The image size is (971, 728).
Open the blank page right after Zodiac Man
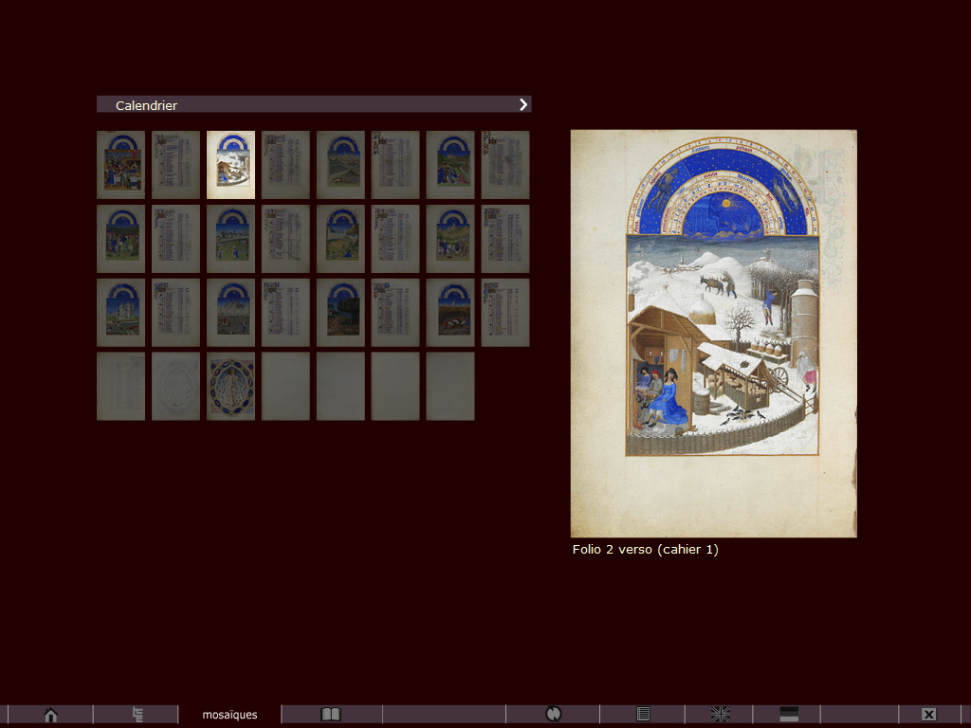pos(285,387)
